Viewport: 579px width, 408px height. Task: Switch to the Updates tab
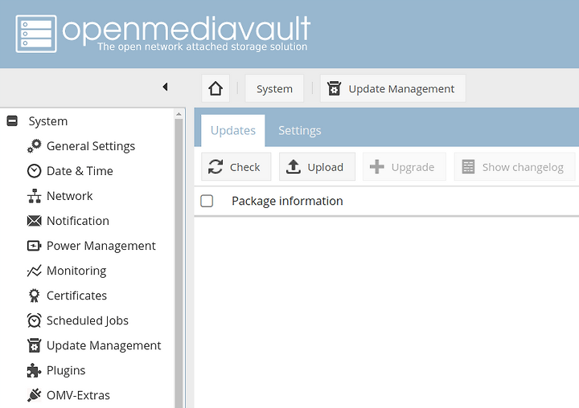coord(233,131)
